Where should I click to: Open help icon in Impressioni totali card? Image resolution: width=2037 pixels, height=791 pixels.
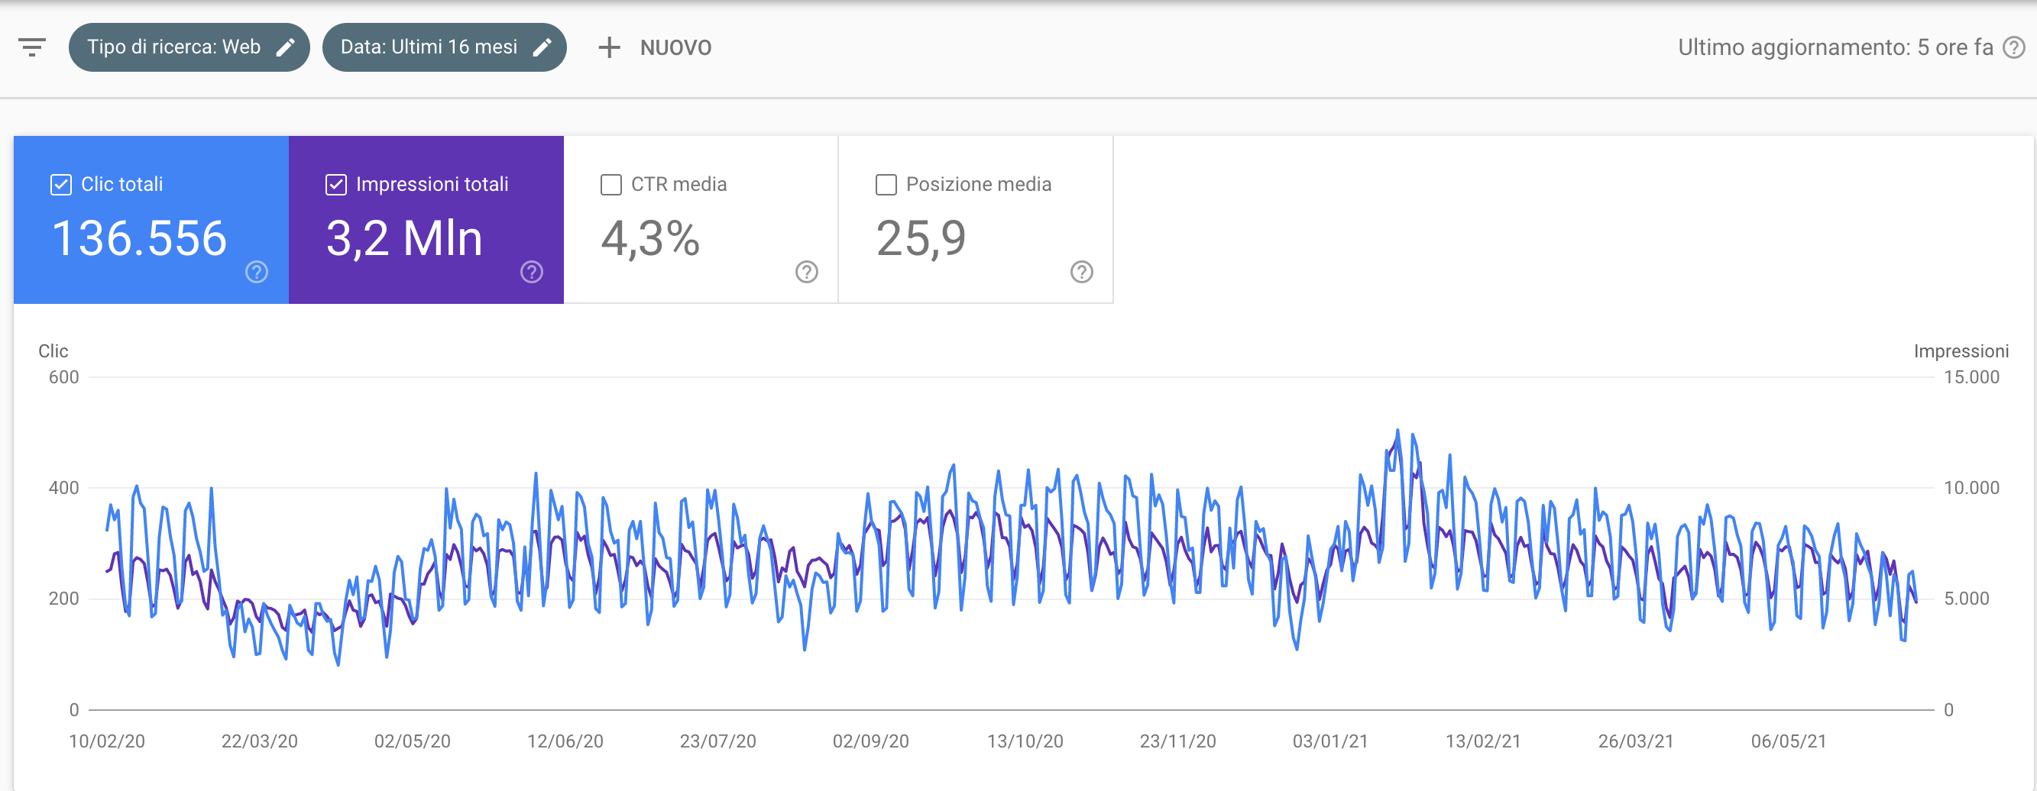pos(531,272)
